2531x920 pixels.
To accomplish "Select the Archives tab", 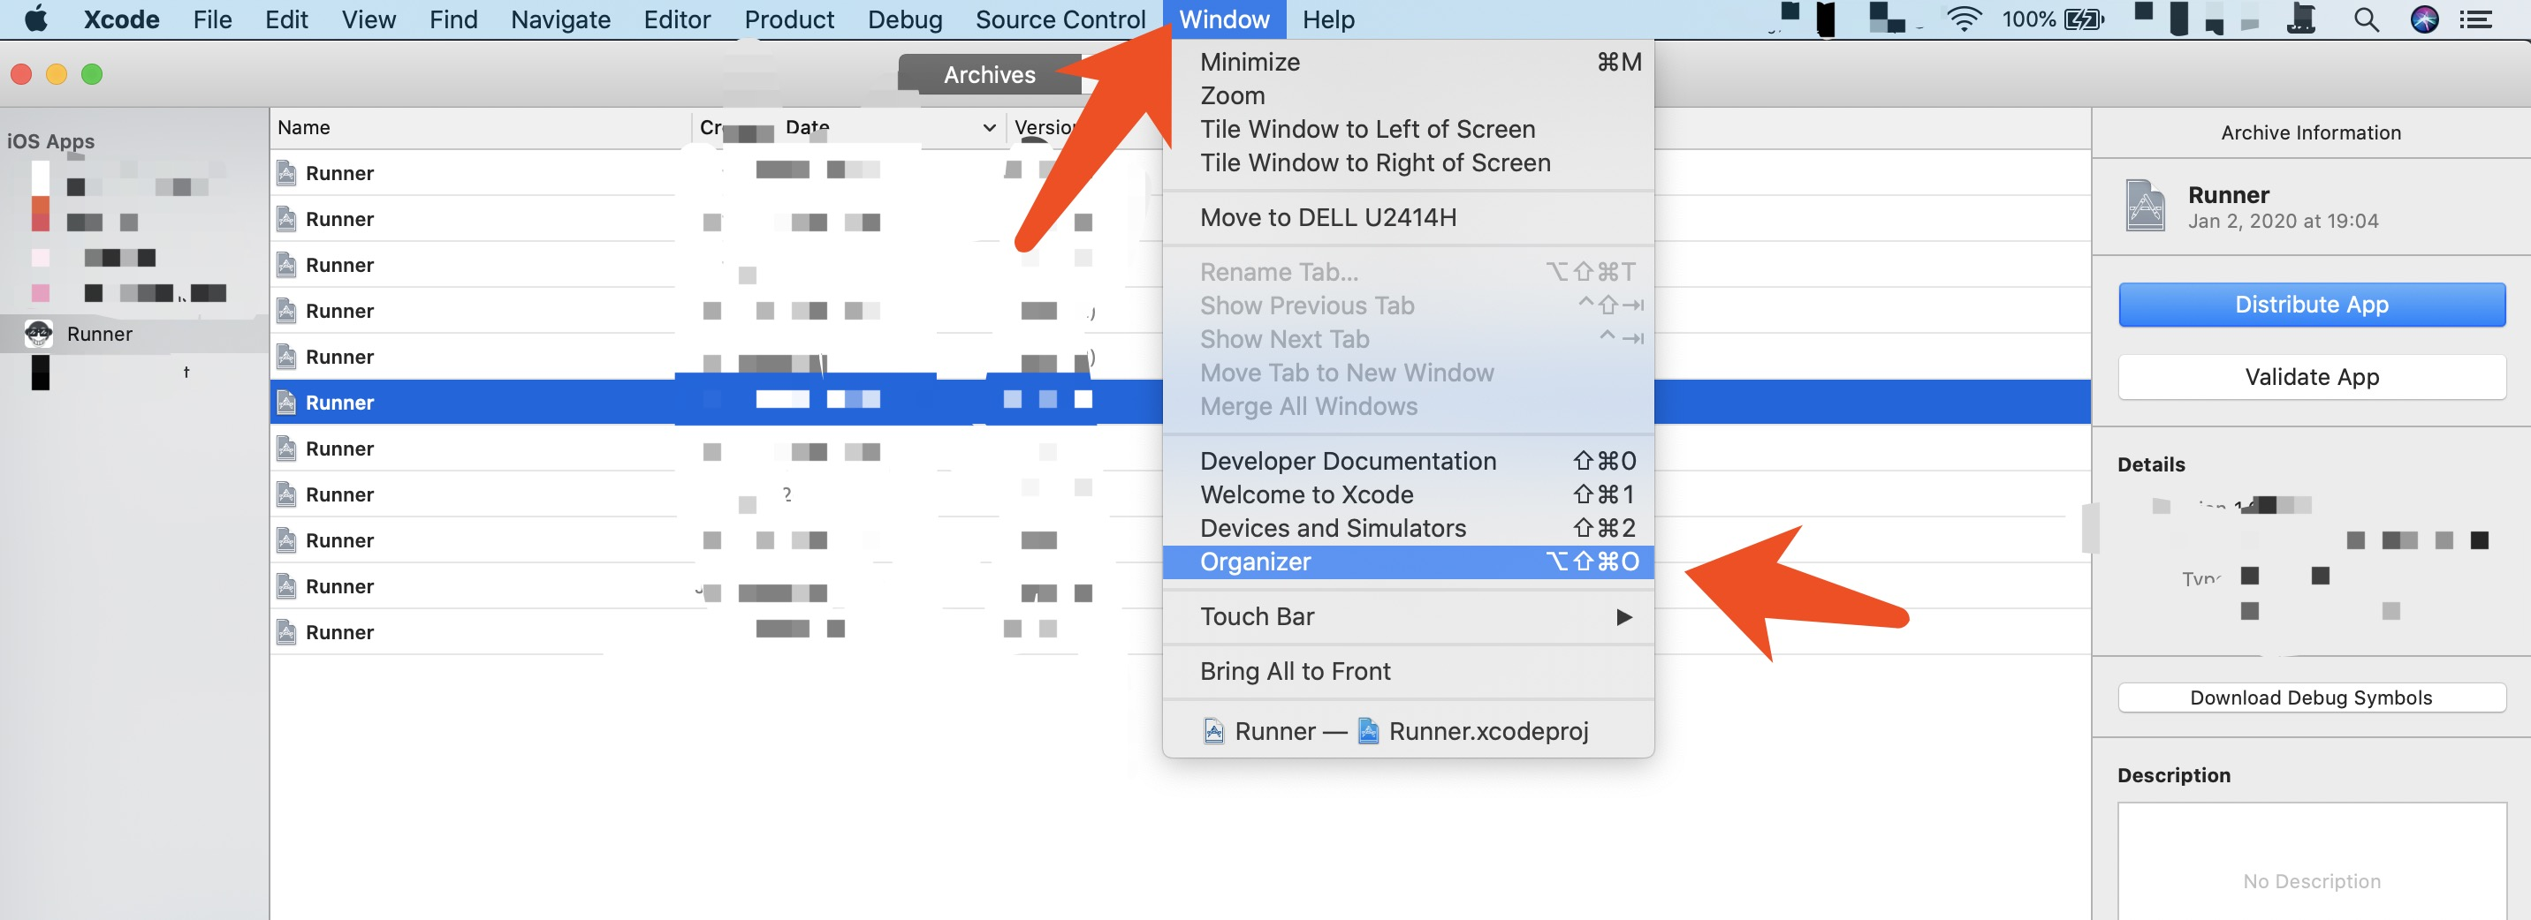I will [990, 75].
